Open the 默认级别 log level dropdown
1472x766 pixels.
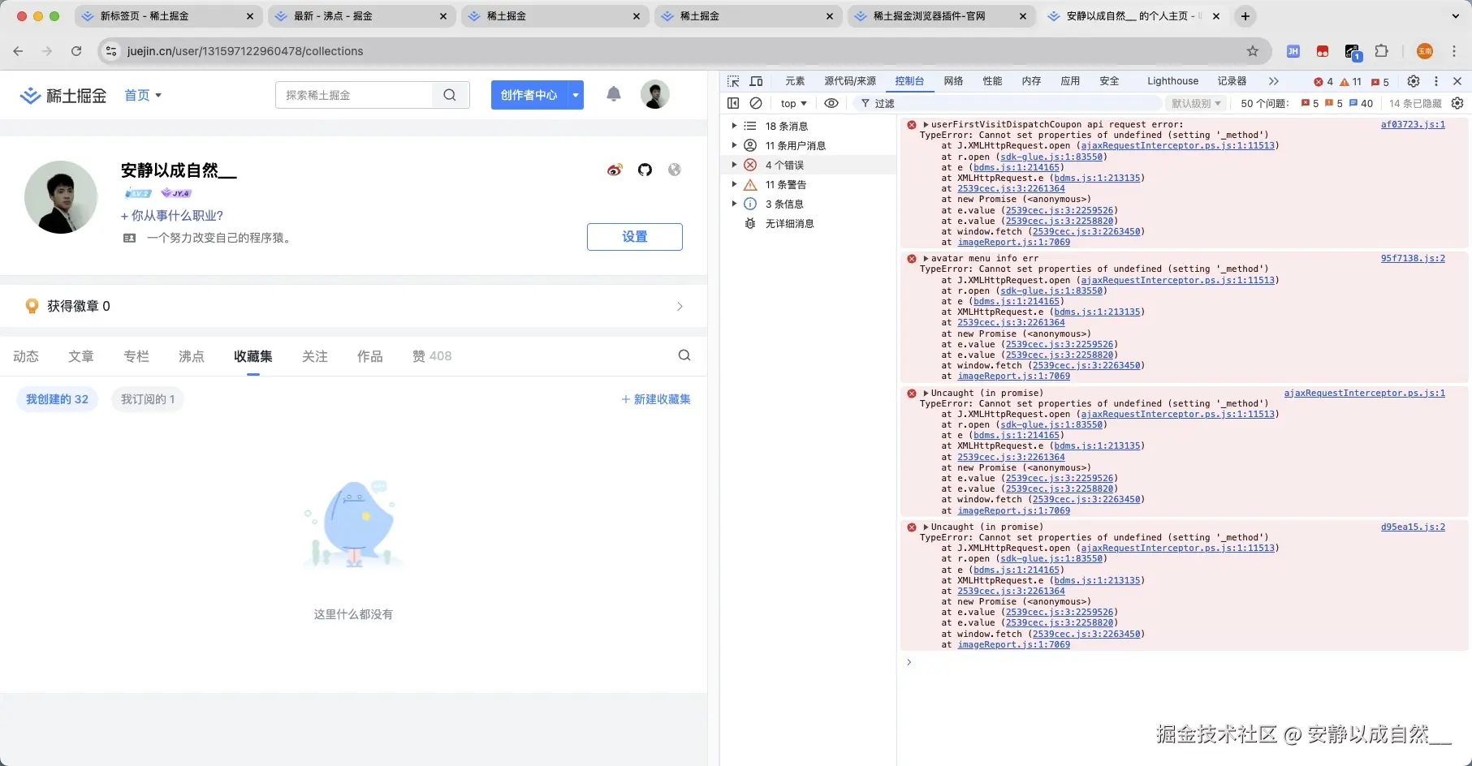[x=1196, y=103]
